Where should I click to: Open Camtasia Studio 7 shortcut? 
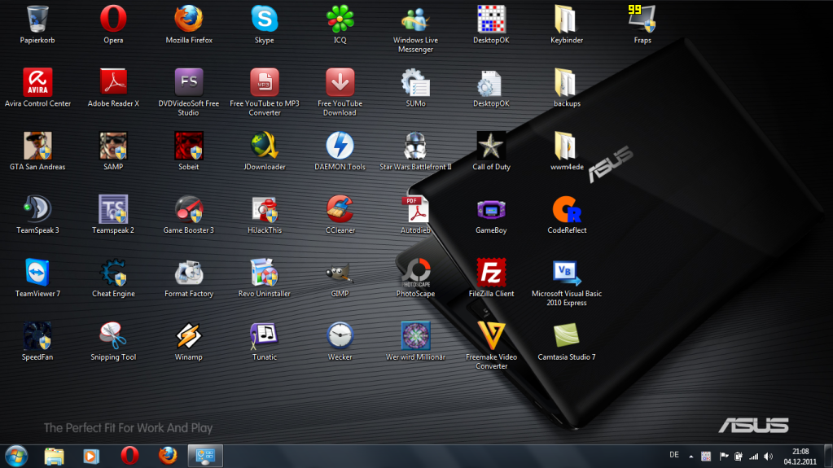click(x=567, y=342)
